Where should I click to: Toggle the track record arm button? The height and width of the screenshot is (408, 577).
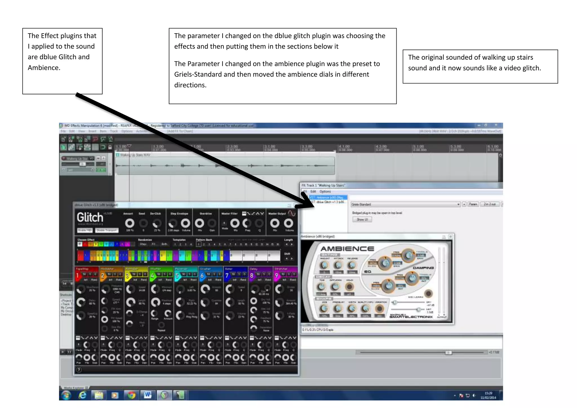tap(64, 158)
